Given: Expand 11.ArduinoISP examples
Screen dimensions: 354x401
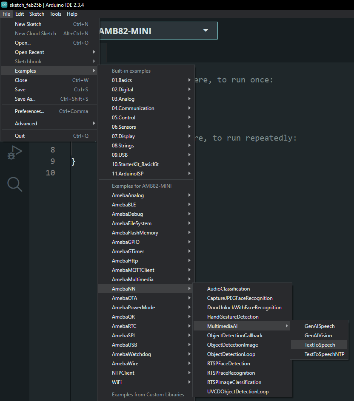Looking at the screenshot, I should [146, 174].
